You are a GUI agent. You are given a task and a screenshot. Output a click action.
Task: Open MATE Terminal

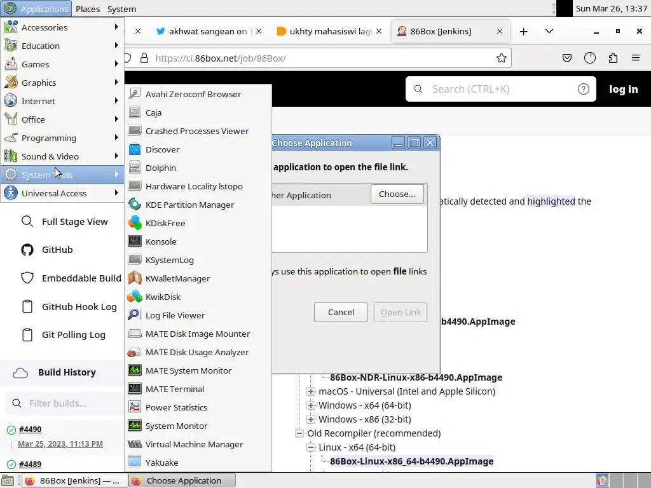(x=198, y=389)
